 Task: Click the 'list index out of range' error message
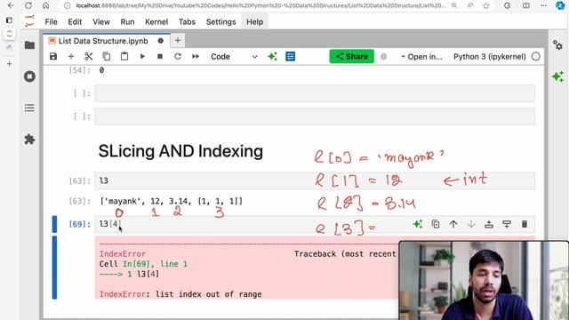point(209,294)
